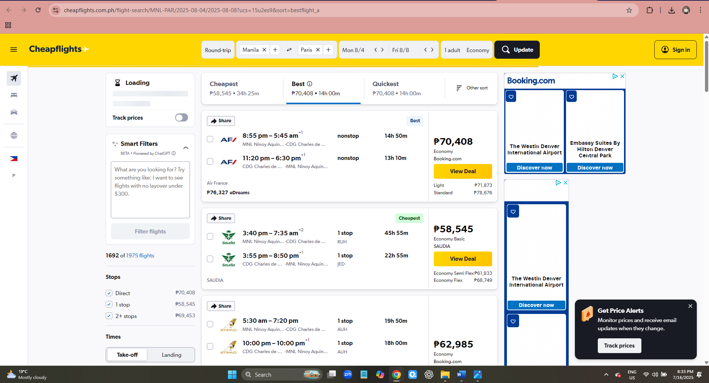Switch to the Quickest tab
Image resolution: width=709 pixels, height=383 pixels.
tap(405, 88)
